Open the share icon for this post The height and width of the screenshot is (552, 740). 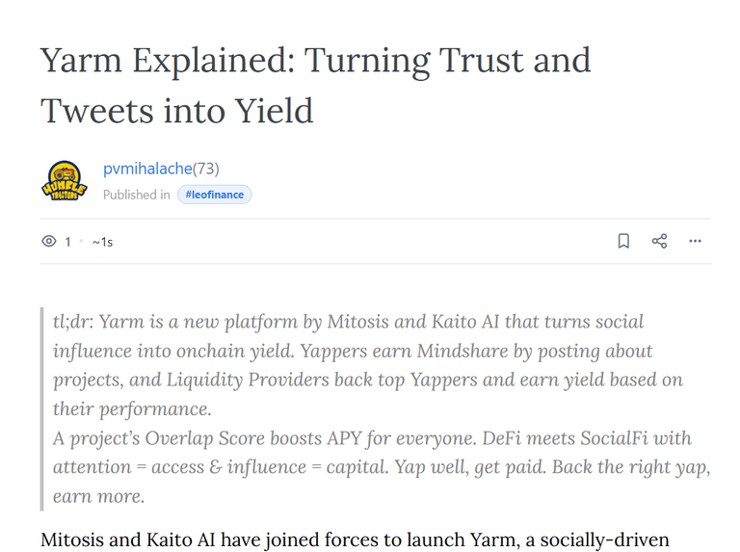659,241
